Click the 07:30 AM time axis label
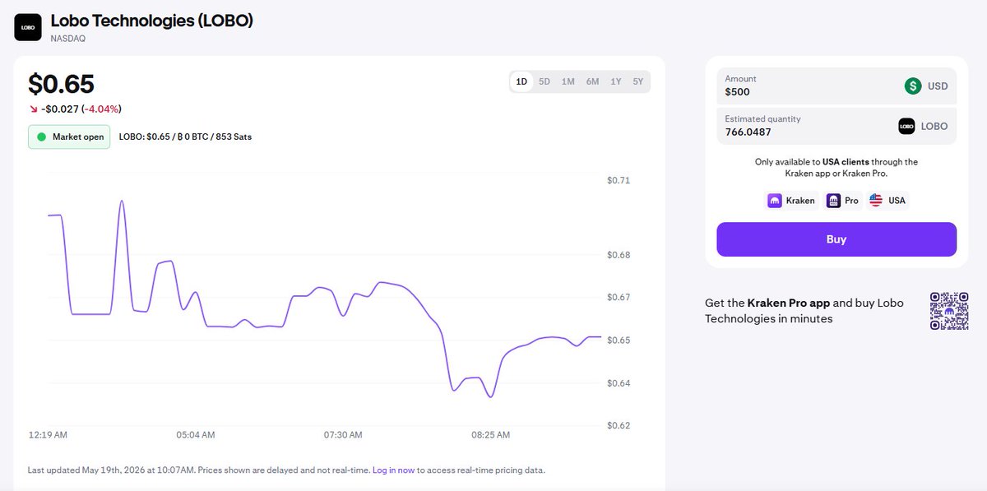Screen dimensions: 987x491 click(343, 435)
